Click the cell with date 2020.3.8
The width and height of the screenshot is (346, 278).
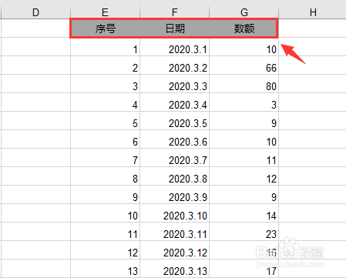click(175, 176)
